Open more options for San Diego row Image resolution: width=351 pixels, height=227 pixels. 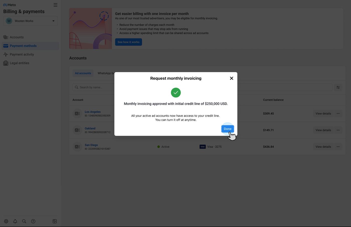tap(338, 147)
